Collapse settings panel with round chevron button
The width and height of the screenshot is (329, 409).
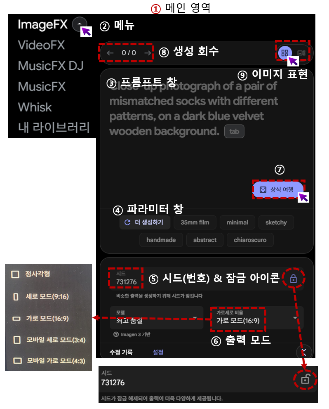pyautogui.click(x=304, y=352)
